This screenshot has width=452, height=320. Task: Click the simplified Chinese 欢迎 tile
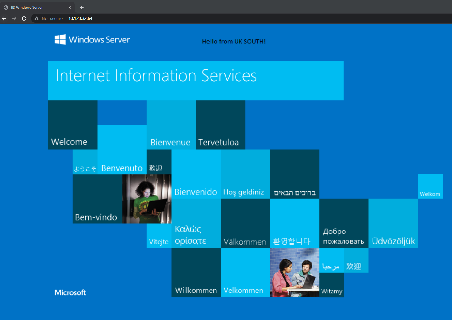coord(356,260)
